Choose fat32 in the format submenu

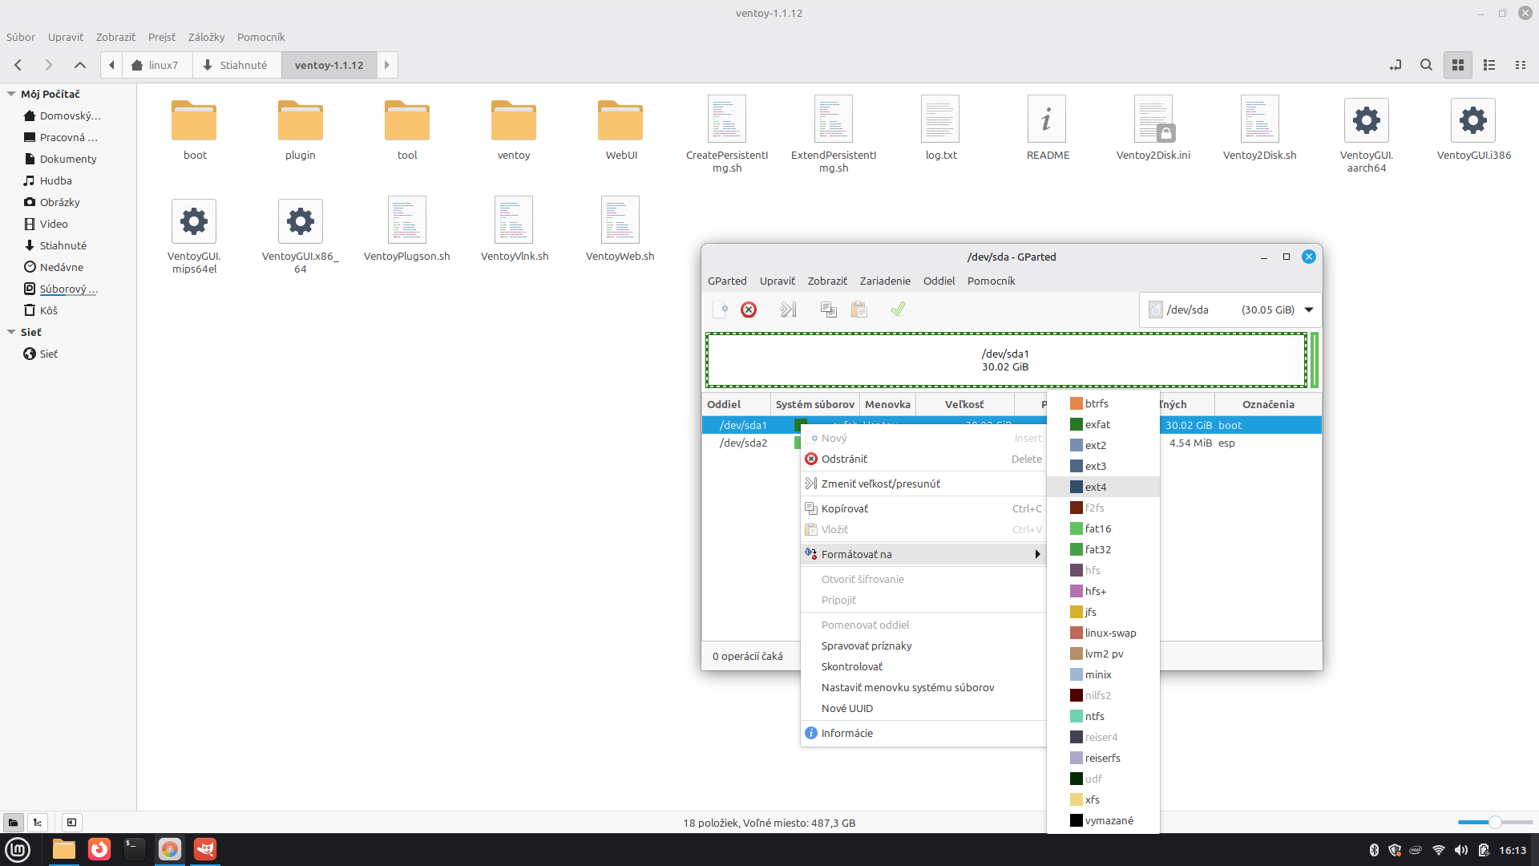pos(1103,549)
